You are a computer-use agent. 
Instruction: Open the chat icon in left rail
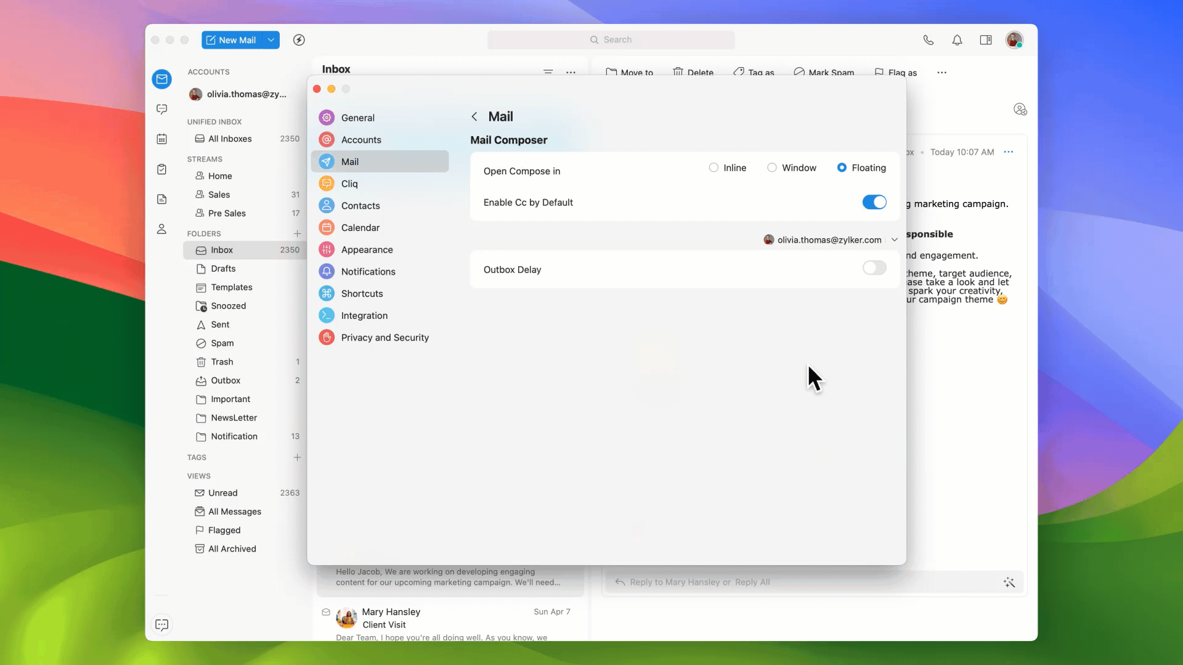(161, 109)
